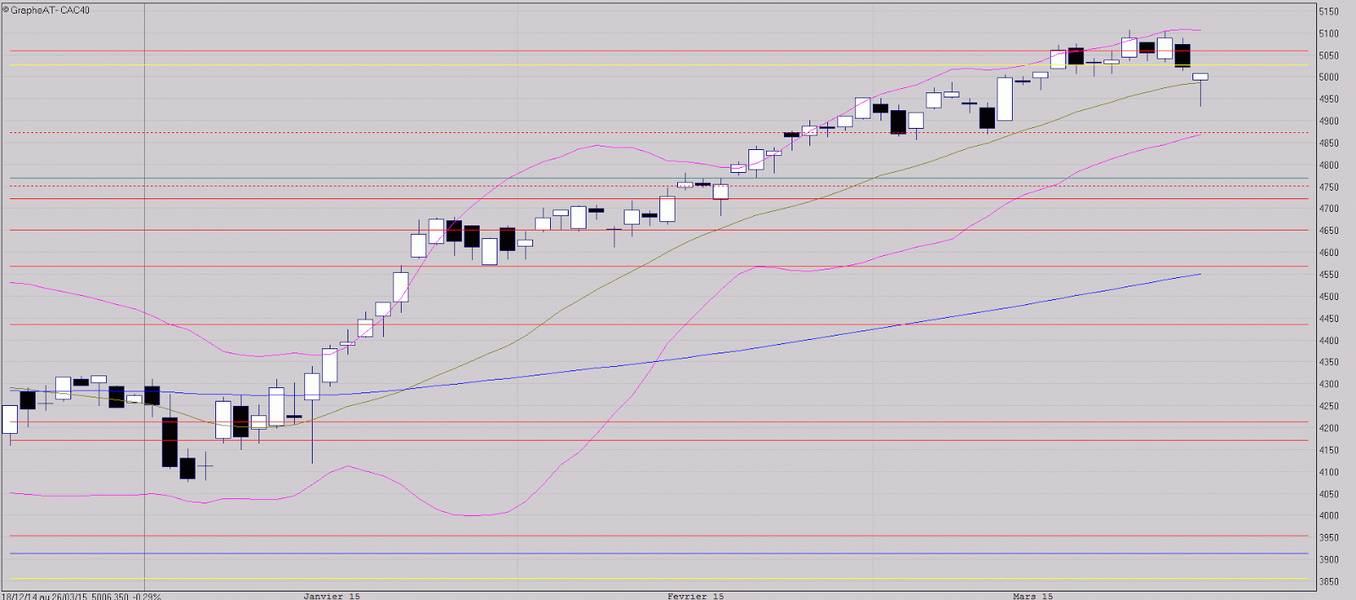
Task: Click the 3900 price axis label
Action: [1328, 559]
